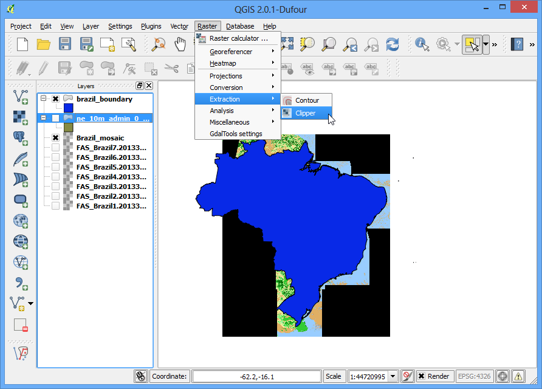Click the New Project icon

tap(22, 44)
